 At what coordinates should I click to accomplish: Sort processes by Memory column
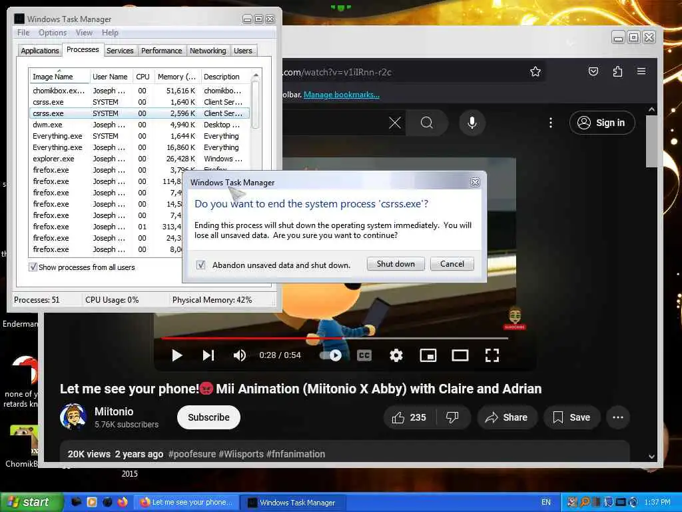pyautogui.click(x=176, y=77)
